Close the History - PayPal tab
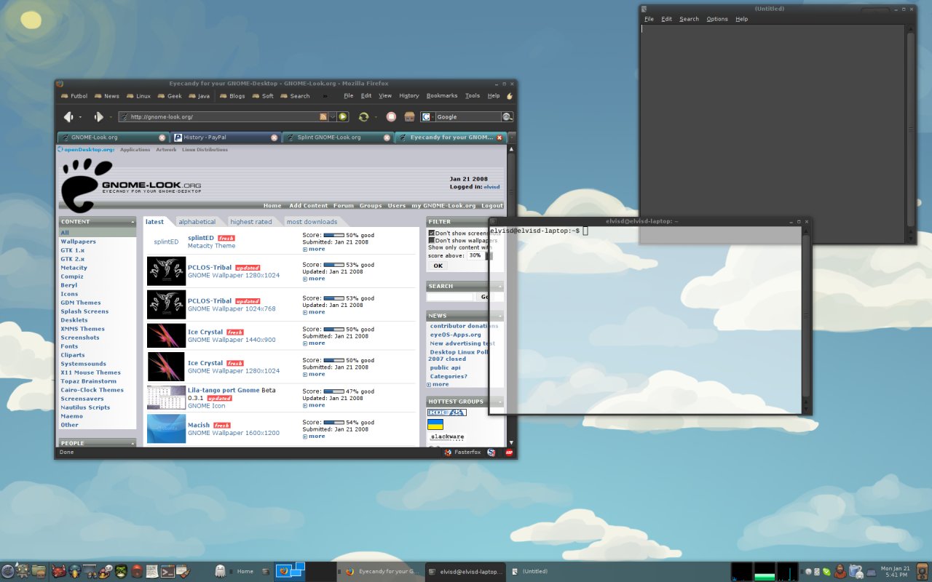The width and height of the screenshot is (932, 582). (274, 137)
